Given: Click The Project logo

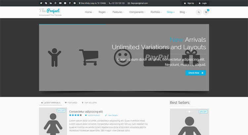Looking at the screenshot, I should (x=49, y=11).
